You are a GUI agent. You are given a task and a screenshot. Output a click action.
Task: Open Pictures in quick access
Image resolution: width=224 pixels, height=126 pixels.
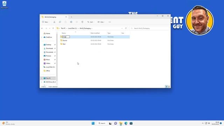[48, 56]
